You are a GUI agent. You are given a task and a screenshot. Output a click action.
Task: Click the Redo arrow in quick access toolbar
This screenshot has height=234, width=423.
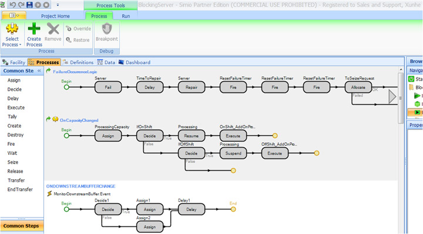pyautogui.click(x=21, y=5)
